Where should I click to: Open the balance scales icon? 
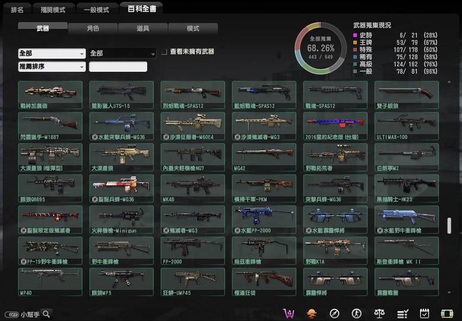pyautogui.click(x=379, y=314)
